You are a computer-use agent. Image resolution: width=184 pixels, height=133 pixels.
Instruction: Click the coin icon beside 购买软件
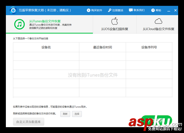tap(89, 10)
